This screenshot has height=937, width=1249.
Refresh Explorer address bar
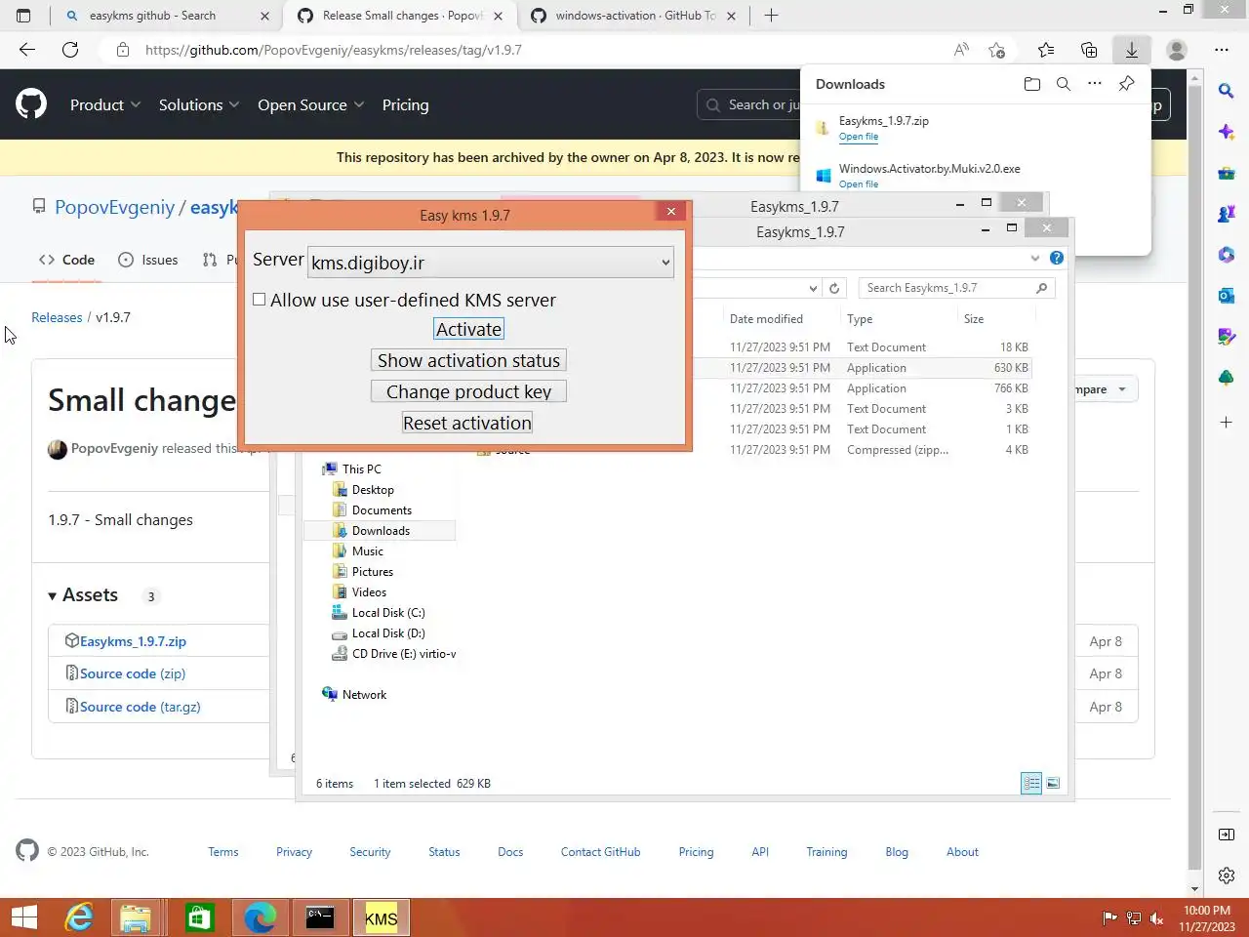[x=834, y=288]
